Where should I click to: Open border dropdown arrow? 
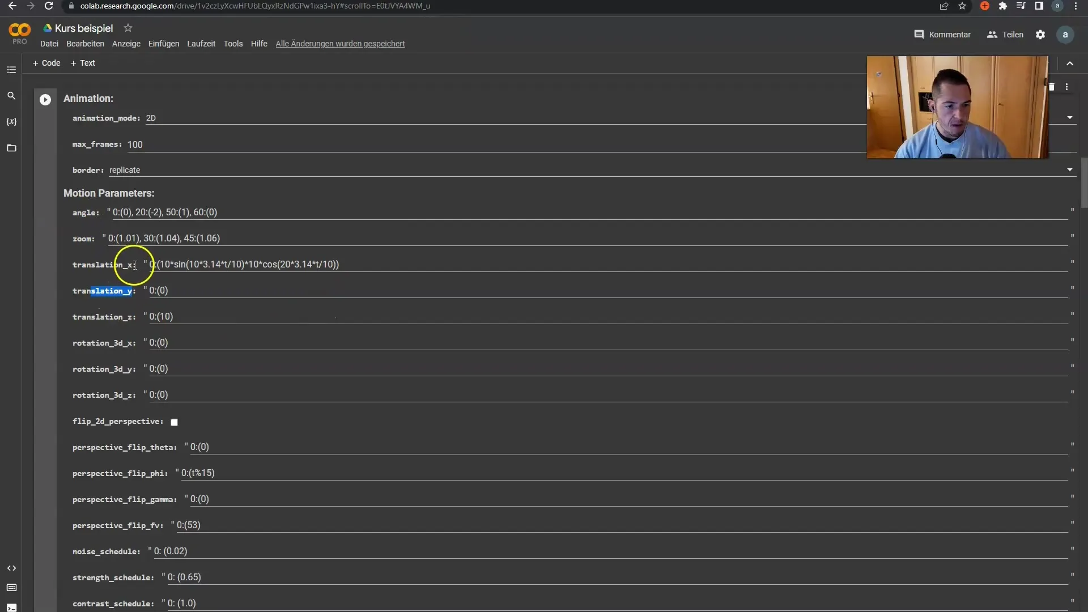[1070, 170]
